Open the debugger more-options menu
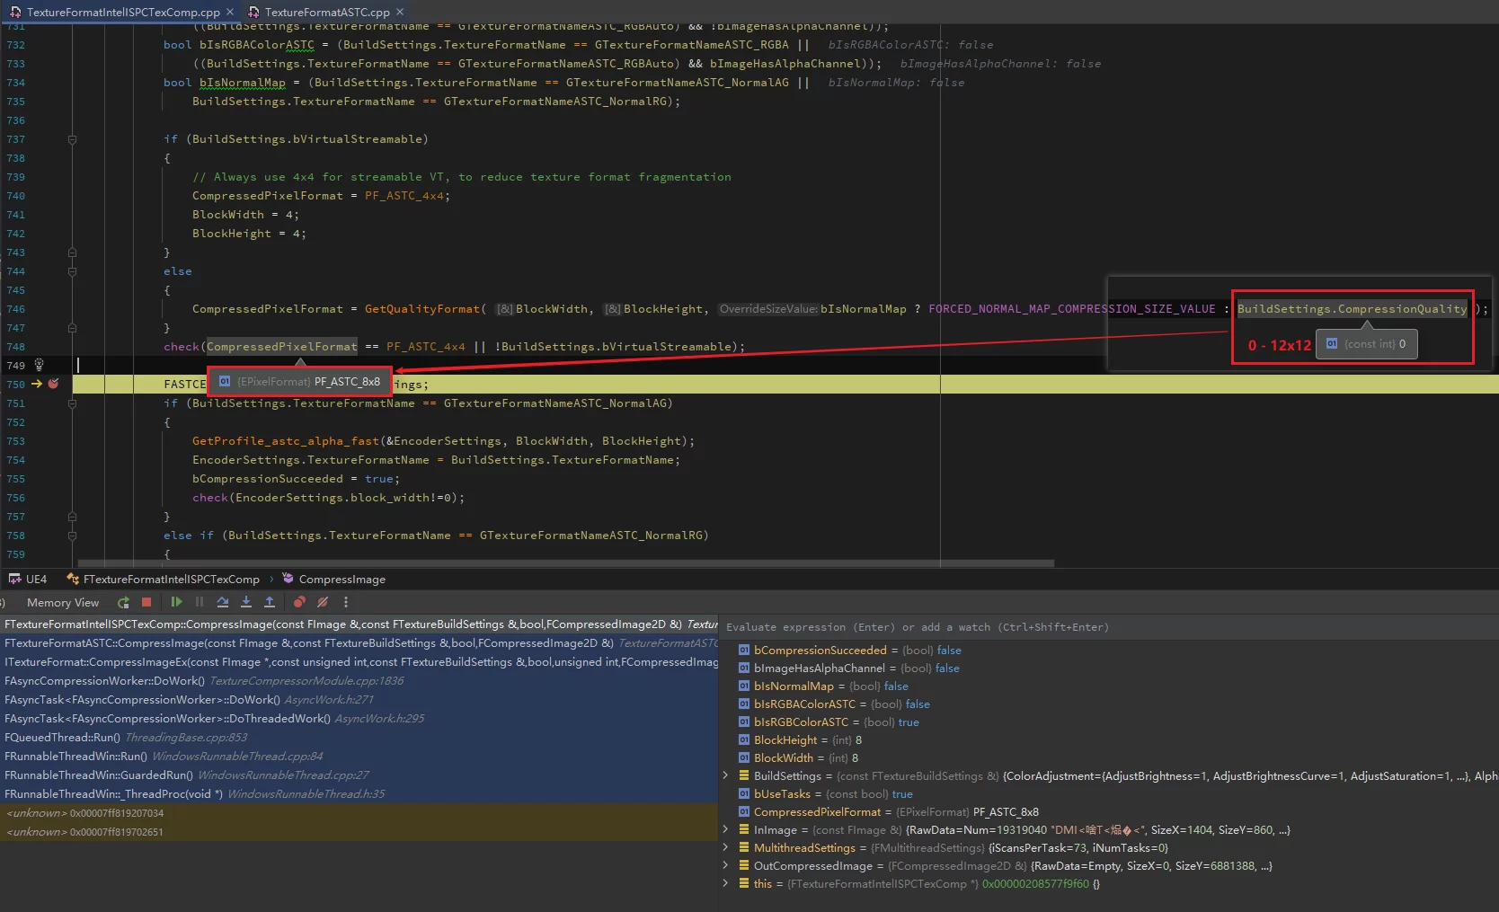This screenshot has height=912, width=1499. [x=346, y=603]
